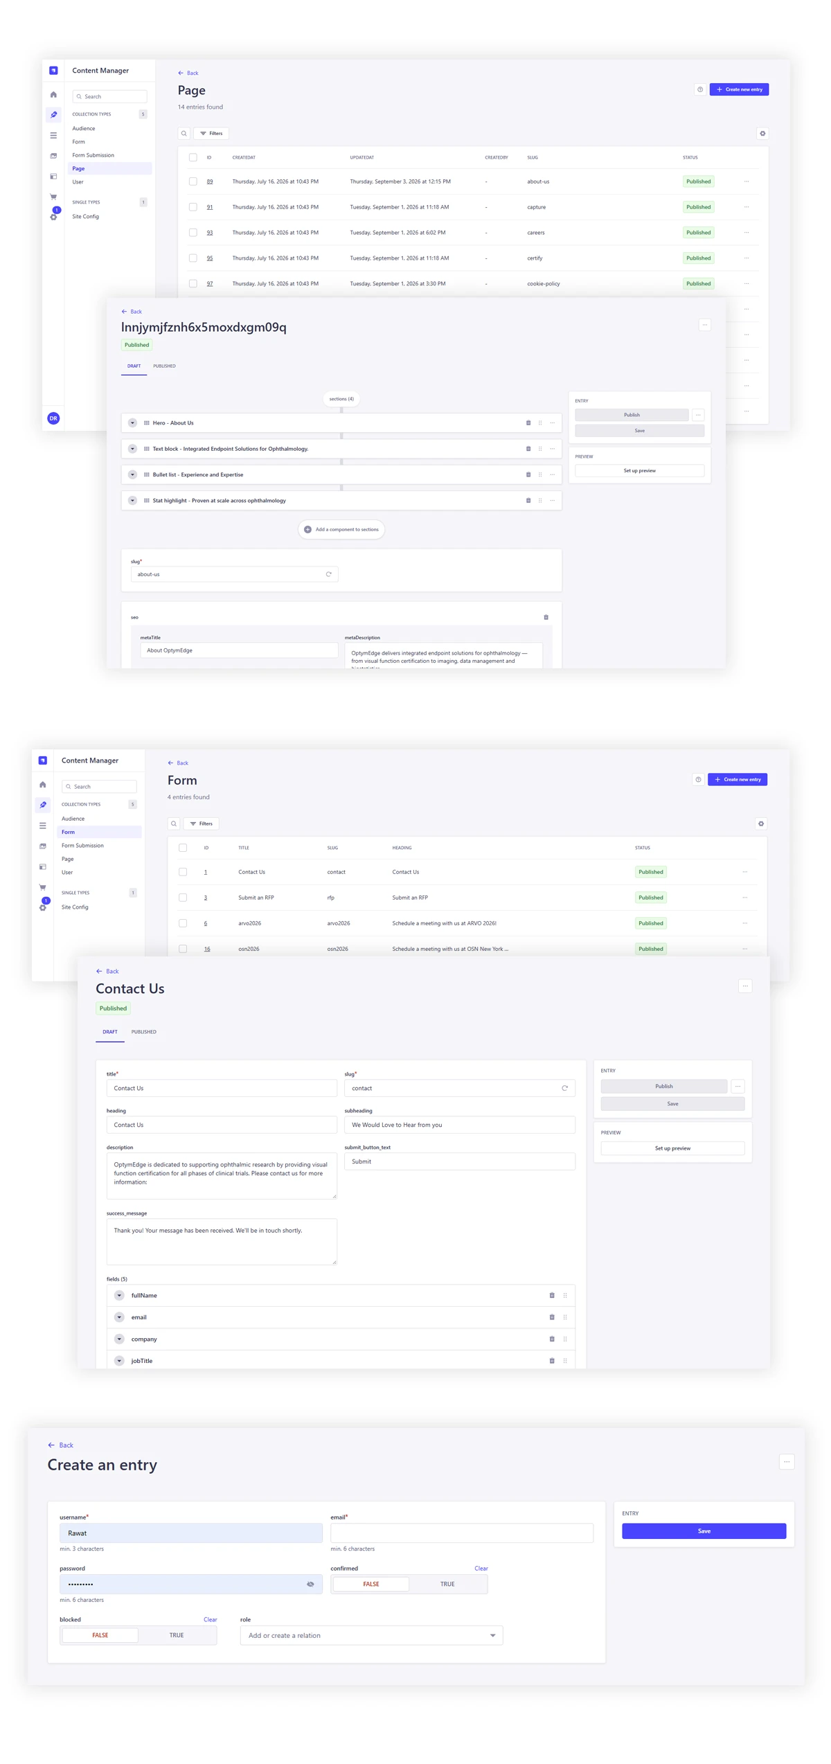Click Add a component to sections
The height and width of the screenshot is (1764, 831).
[x=341, y=530]
